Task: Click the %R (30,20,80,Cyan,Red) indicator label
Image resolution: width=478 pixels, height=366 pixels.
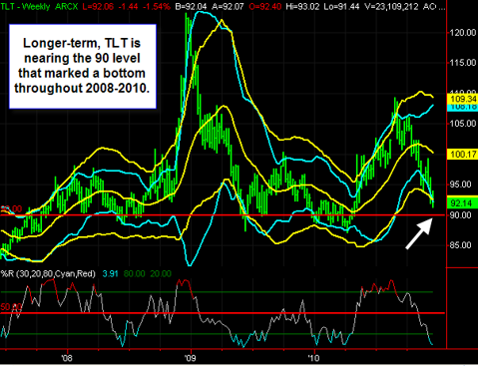Action: [x=48, y=274]
